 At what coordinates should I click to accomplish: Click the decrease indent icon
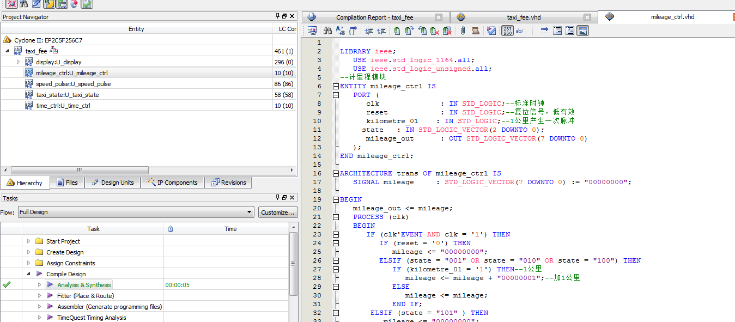coord(381,31)
